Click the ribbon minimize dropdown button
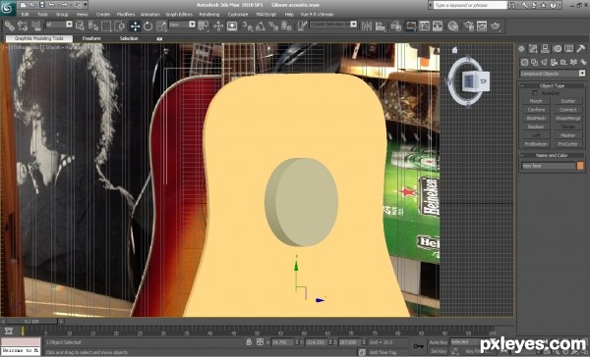The height and width of the screenshot is (357, 590). (x=159, y=38)
